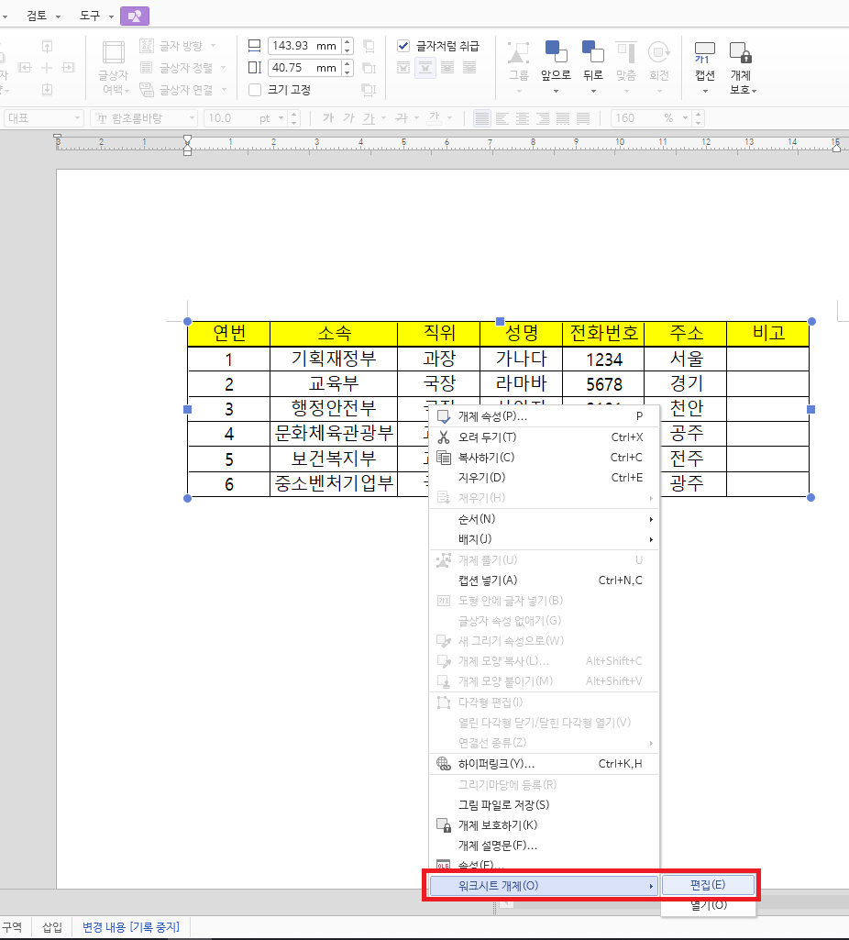Screen dimensions: 849x940
Task: Click the 글자 방향 text direction icon
Action: coord(146,46)
